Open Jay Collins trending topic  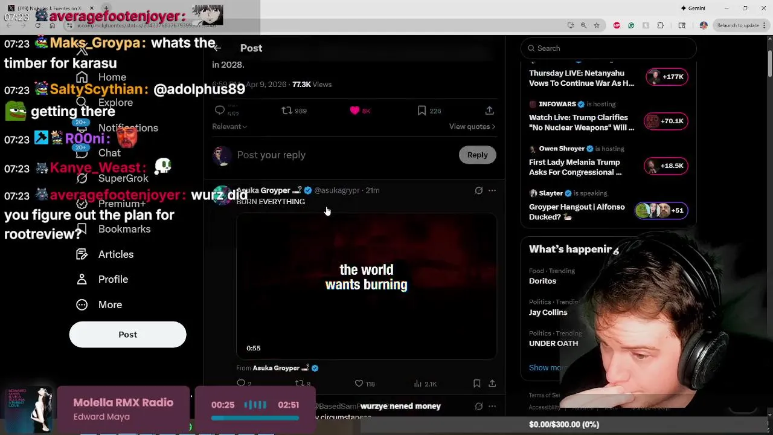pyautogui.click(x=548, y=312)
